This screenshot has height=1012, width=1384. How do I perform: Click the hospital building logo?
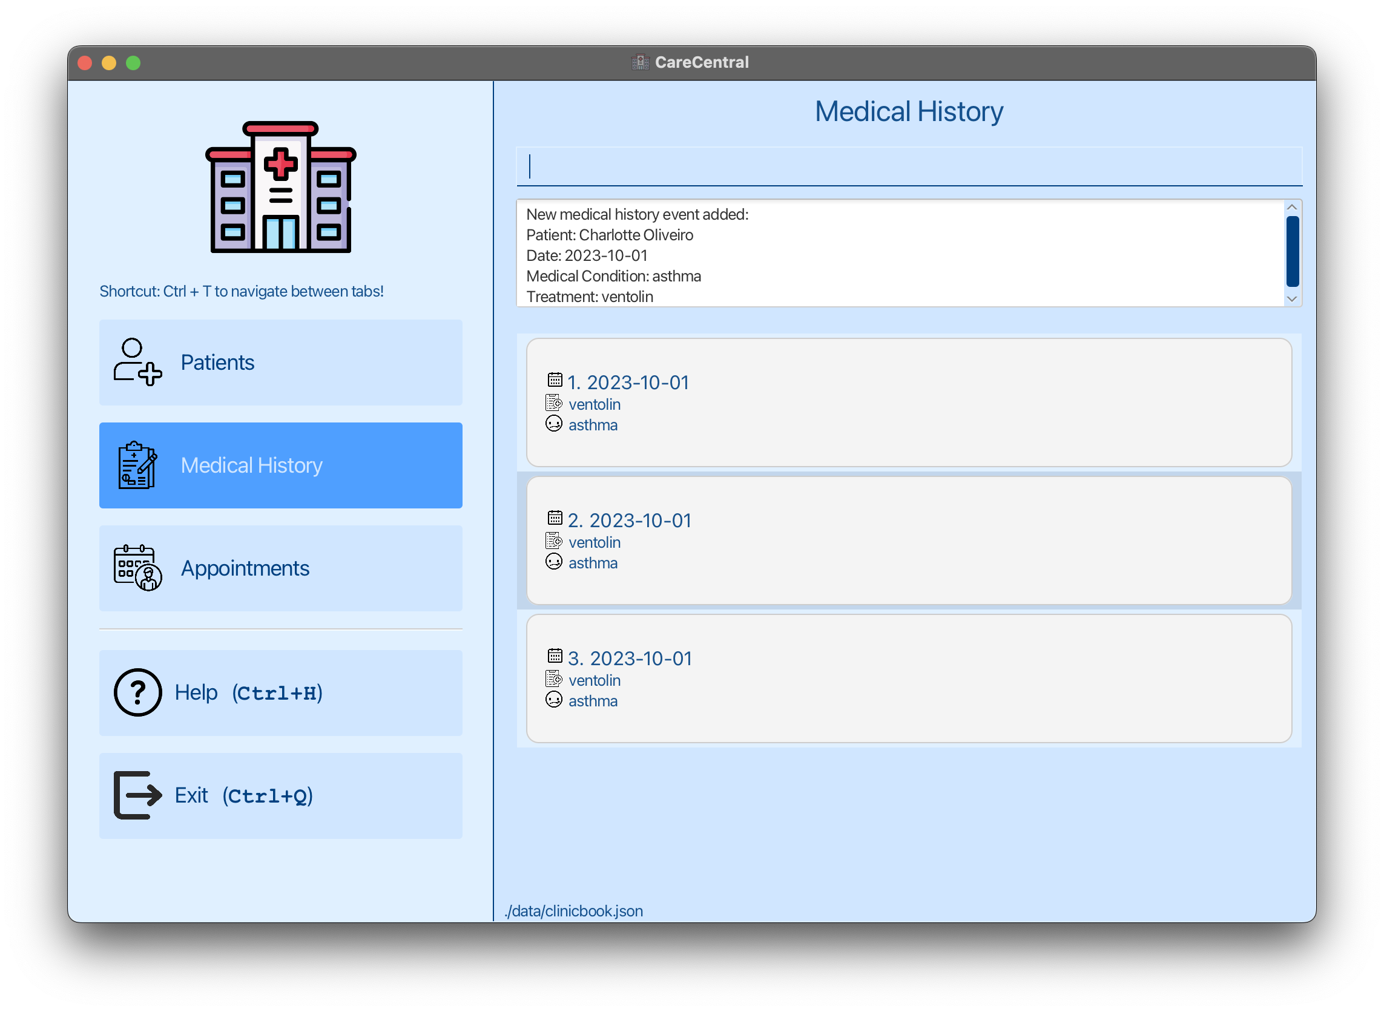coord(280,188)
